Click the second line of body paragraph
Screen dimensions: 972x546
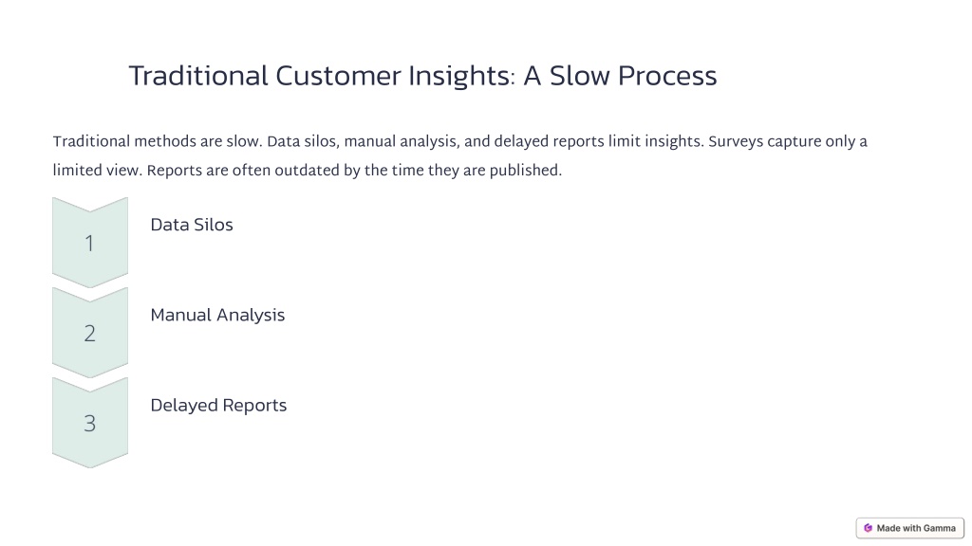(x=307, y=171)
